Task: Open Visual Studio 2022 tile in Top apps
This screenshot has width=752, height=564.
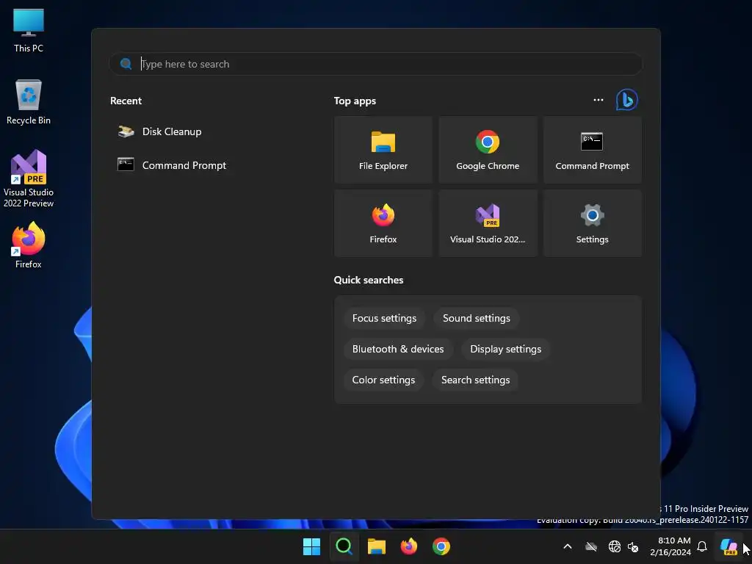Action: [488, 223]
